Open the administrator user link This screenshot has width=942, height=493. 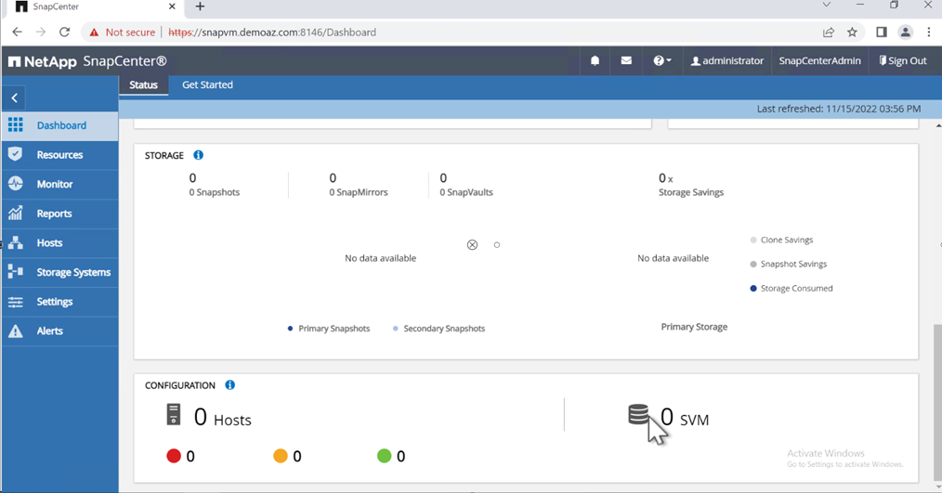pos(726,60)
